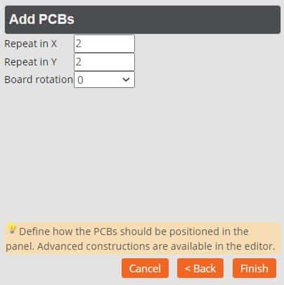Click the Repeat in X label
The width and height of the screenshot is (284, 285).
[x=31, y=44]
